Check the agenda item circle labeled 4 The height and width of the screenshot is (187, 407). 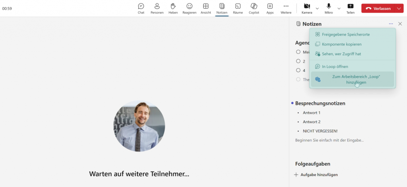pyautogui.click(x=298, y=71)
